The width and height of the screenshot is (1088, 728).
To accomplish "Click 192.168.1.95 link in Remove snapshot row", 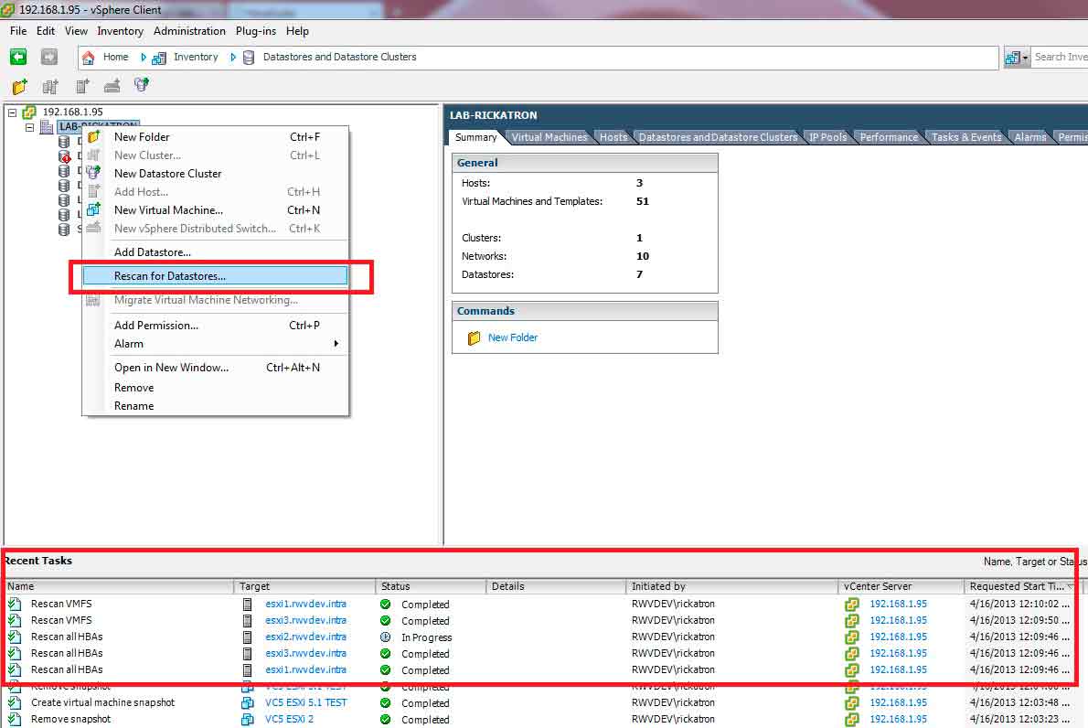I will point(899,719).
